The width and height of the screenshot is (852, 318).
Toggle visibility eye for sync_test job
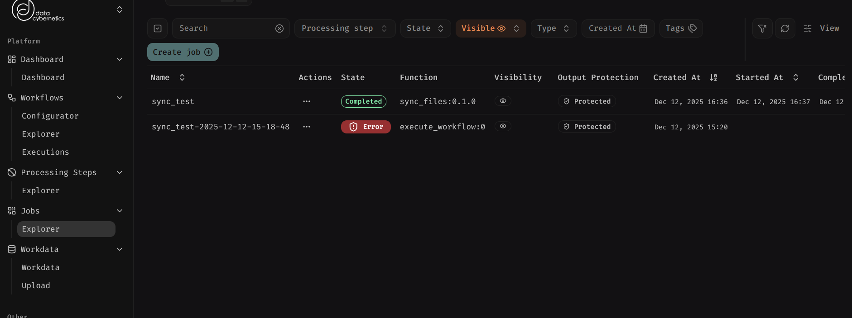point(503,101)
